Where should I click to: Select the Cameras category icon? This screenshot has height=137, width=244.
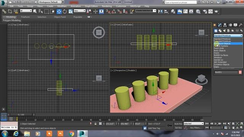pyautogui.click(x=228, y=31)
